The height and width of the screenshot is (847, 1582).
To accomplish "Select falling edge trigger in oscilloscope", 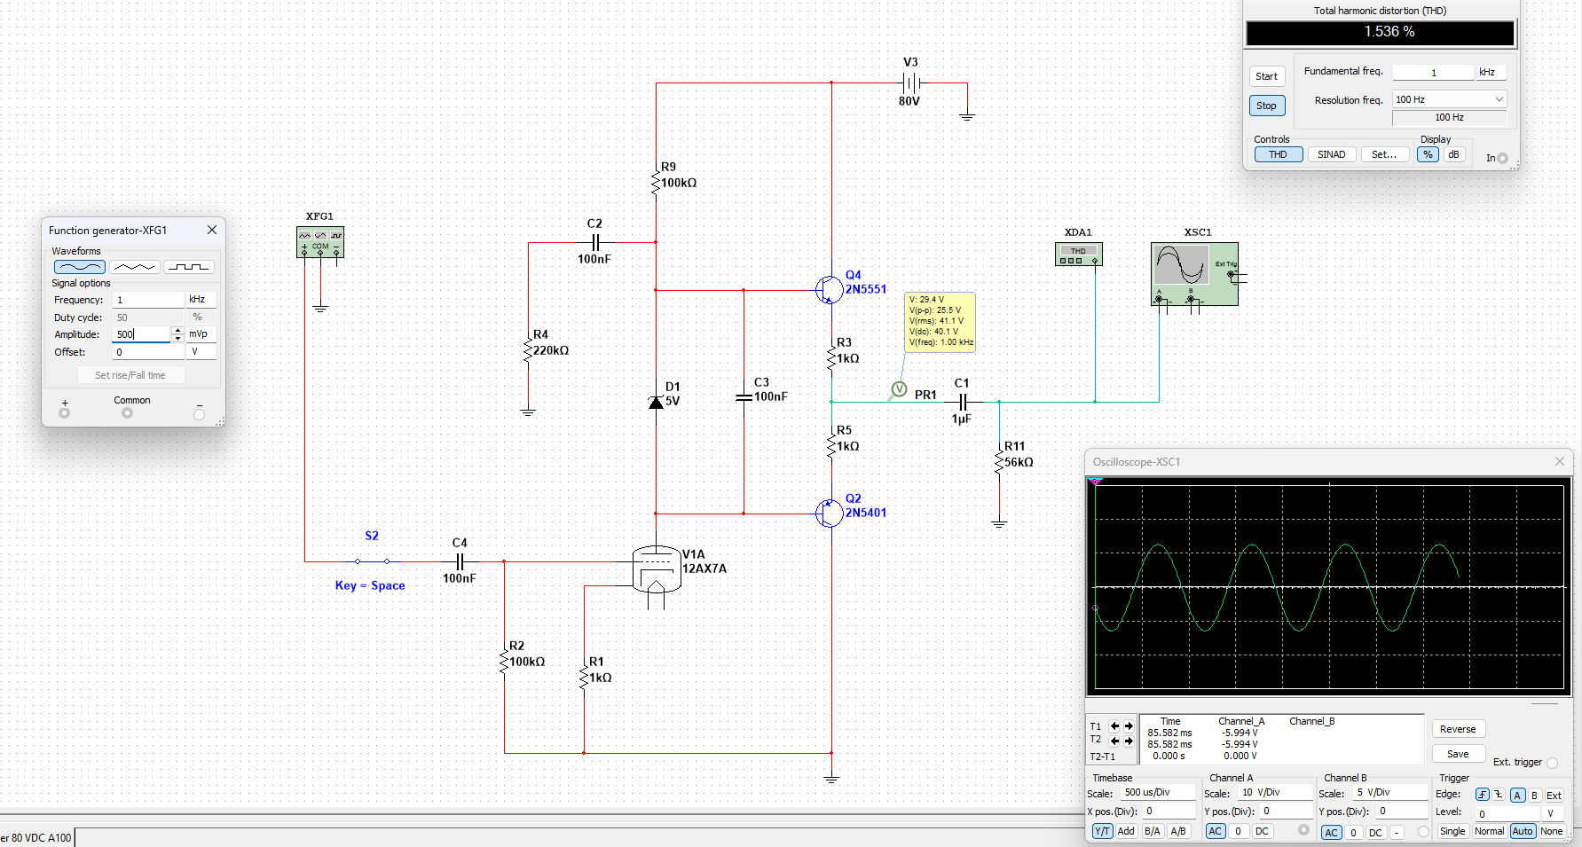I will [1499, 795].
